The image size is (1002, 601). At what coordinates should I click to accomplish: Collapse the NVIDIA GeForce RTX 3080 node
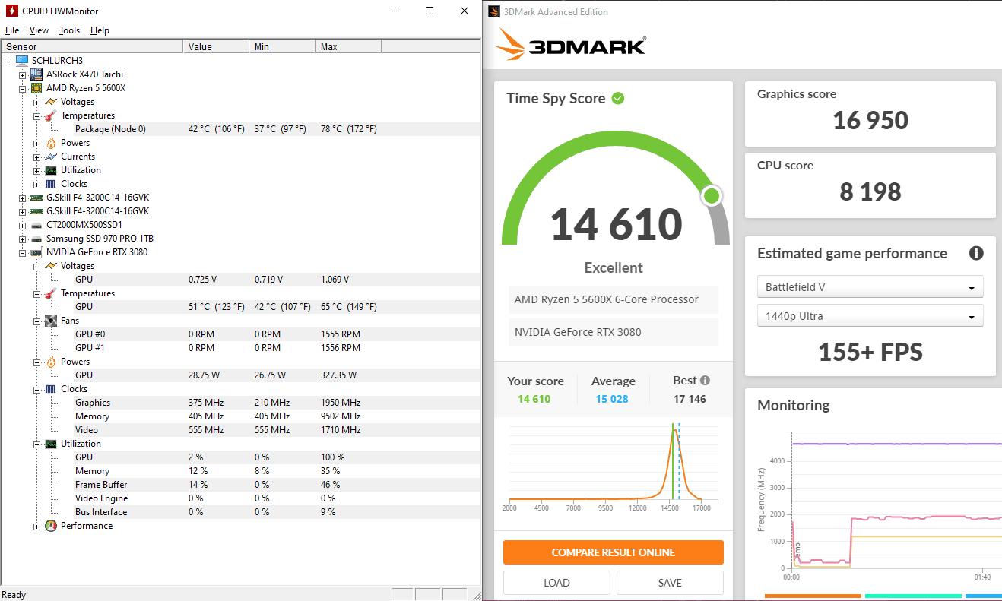[x=23, y=252]
